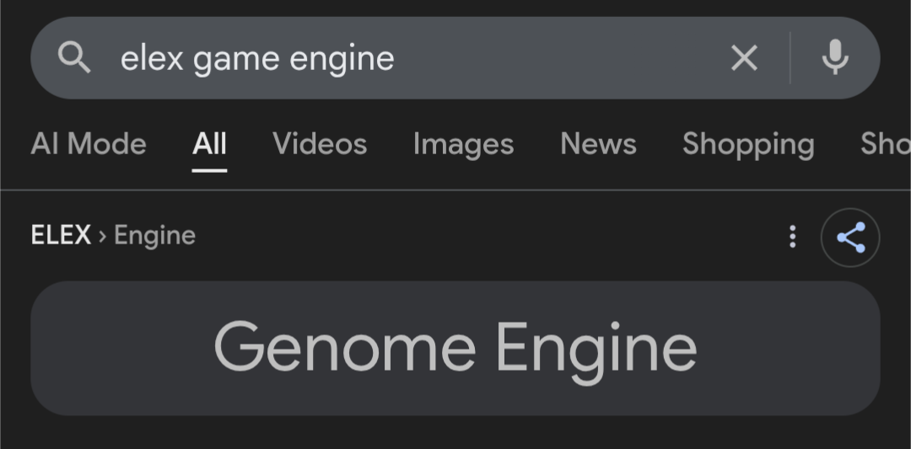Click the chevron between ELEX and Engine
Image resolution: width=911 pixels, height=449 pixels.
(102, 236)
